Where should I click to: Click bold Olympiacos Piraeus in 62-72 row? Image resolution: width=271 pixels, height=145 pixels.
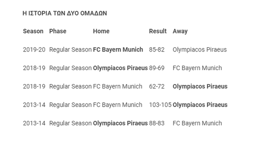[x=200, y=86]
